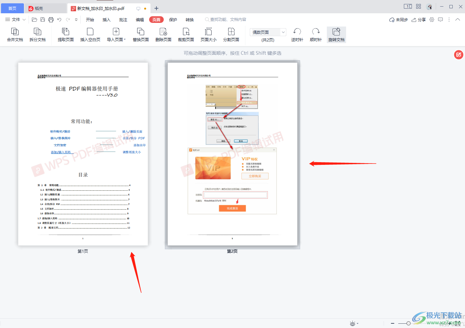Switch to the 插入 ribbon tab
Image resolution: width=465 pixels, height=328 pixels.
point(107,20)
